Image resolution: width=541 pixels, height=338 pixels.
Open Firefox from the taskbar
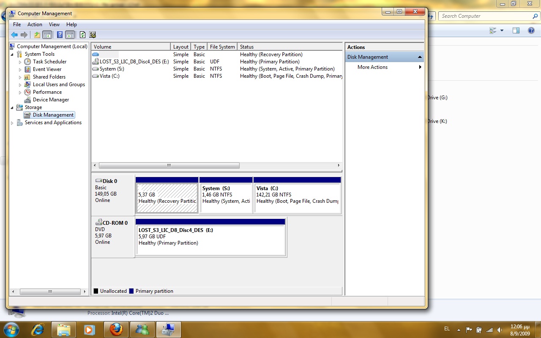pos(116,329)
